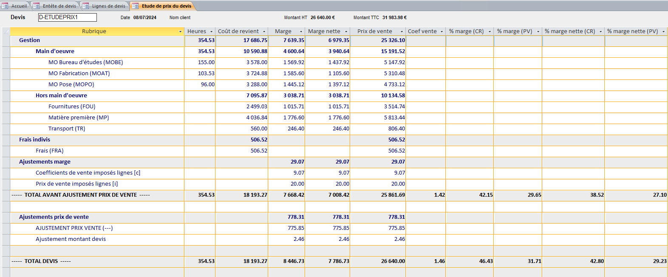Select the Gestion row using its row selector

pos(6,40)
